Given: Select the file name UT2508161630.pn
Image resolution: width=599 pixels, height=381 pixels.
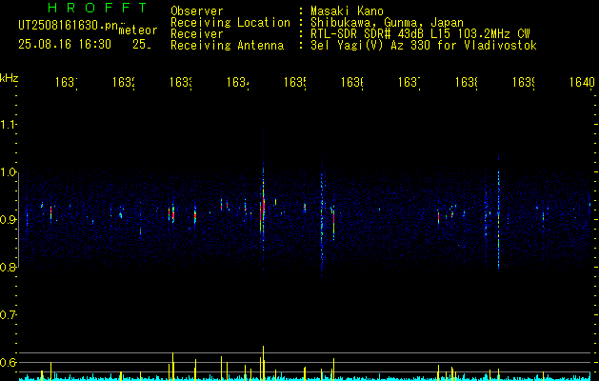Looking at the screenshot, I should click(x=68, y=26).
